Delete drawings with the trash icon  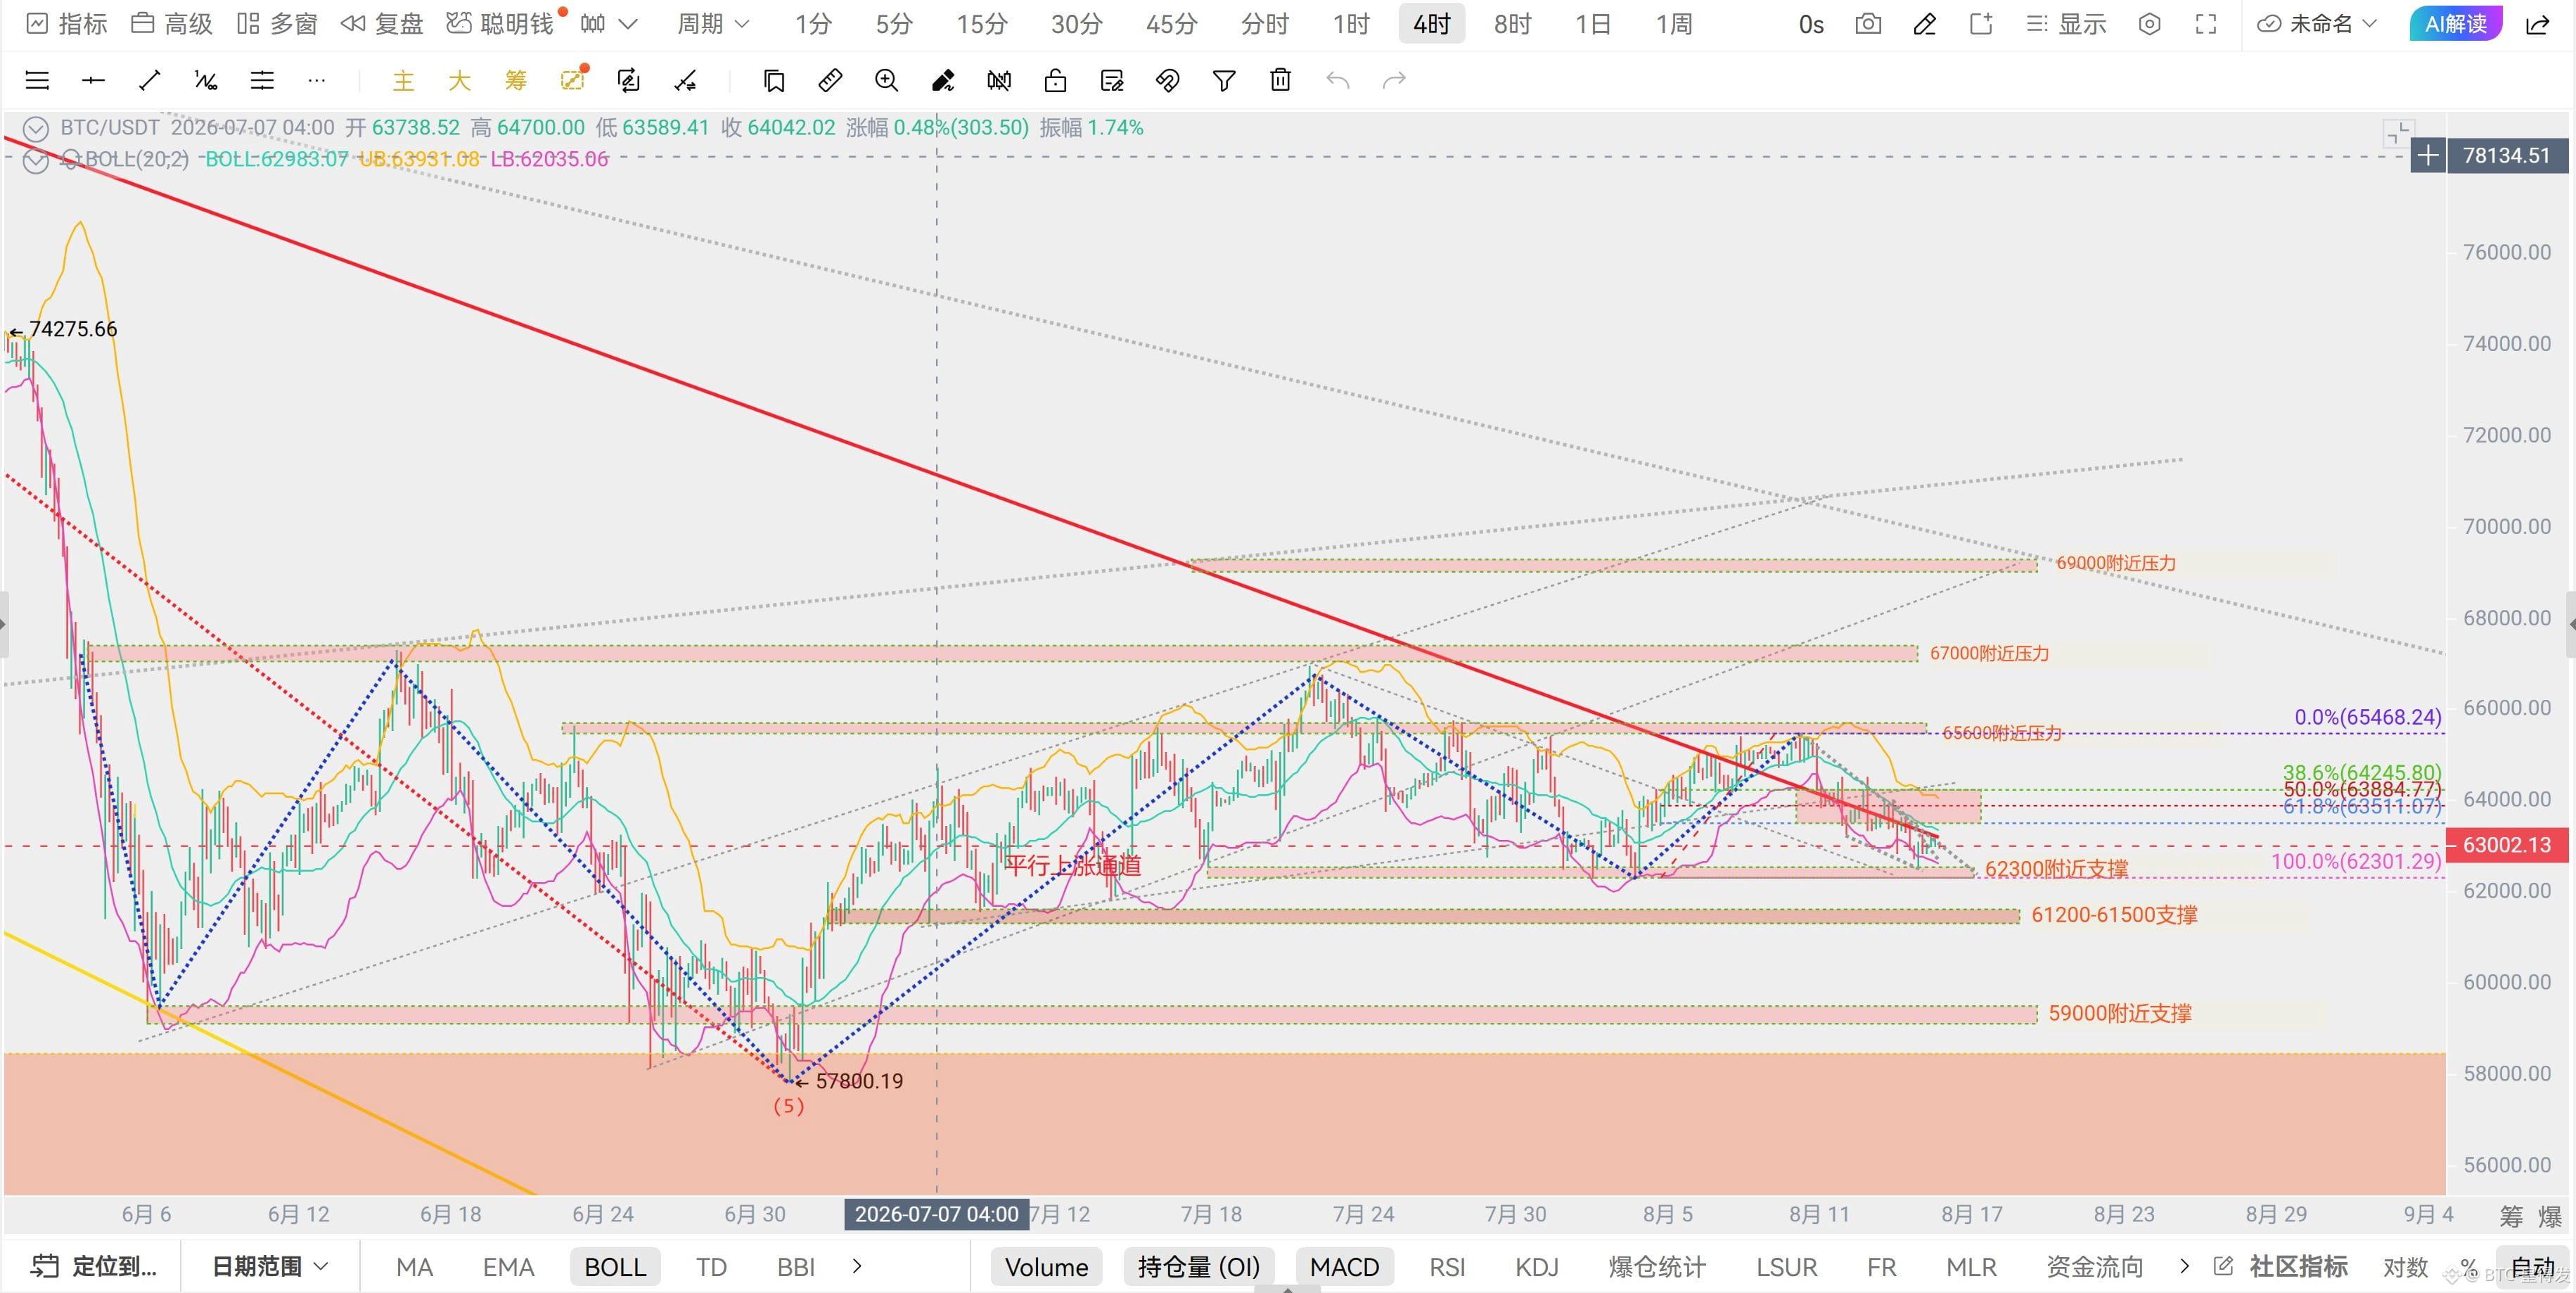(x=1280, y=80)
